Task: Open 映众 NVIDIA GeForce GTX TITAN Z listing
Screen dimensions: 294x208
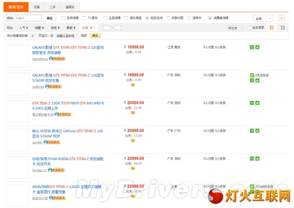Action: [68, 133]
